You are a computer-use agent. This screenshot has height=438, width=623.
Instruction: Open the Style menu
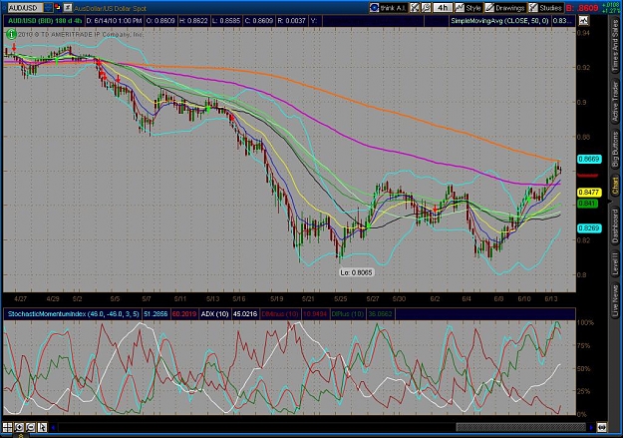pos(468,8)
